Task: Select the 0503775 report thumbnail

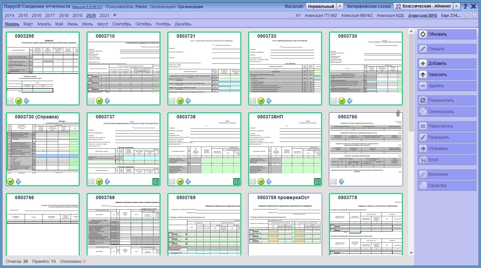Action: (366, 224)
